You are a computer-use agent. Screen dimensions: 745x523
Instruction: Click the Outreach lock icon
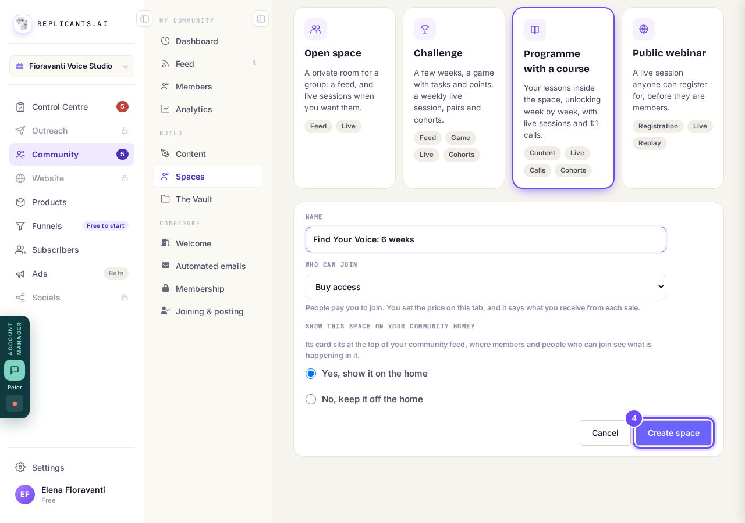tap(125, 131)
